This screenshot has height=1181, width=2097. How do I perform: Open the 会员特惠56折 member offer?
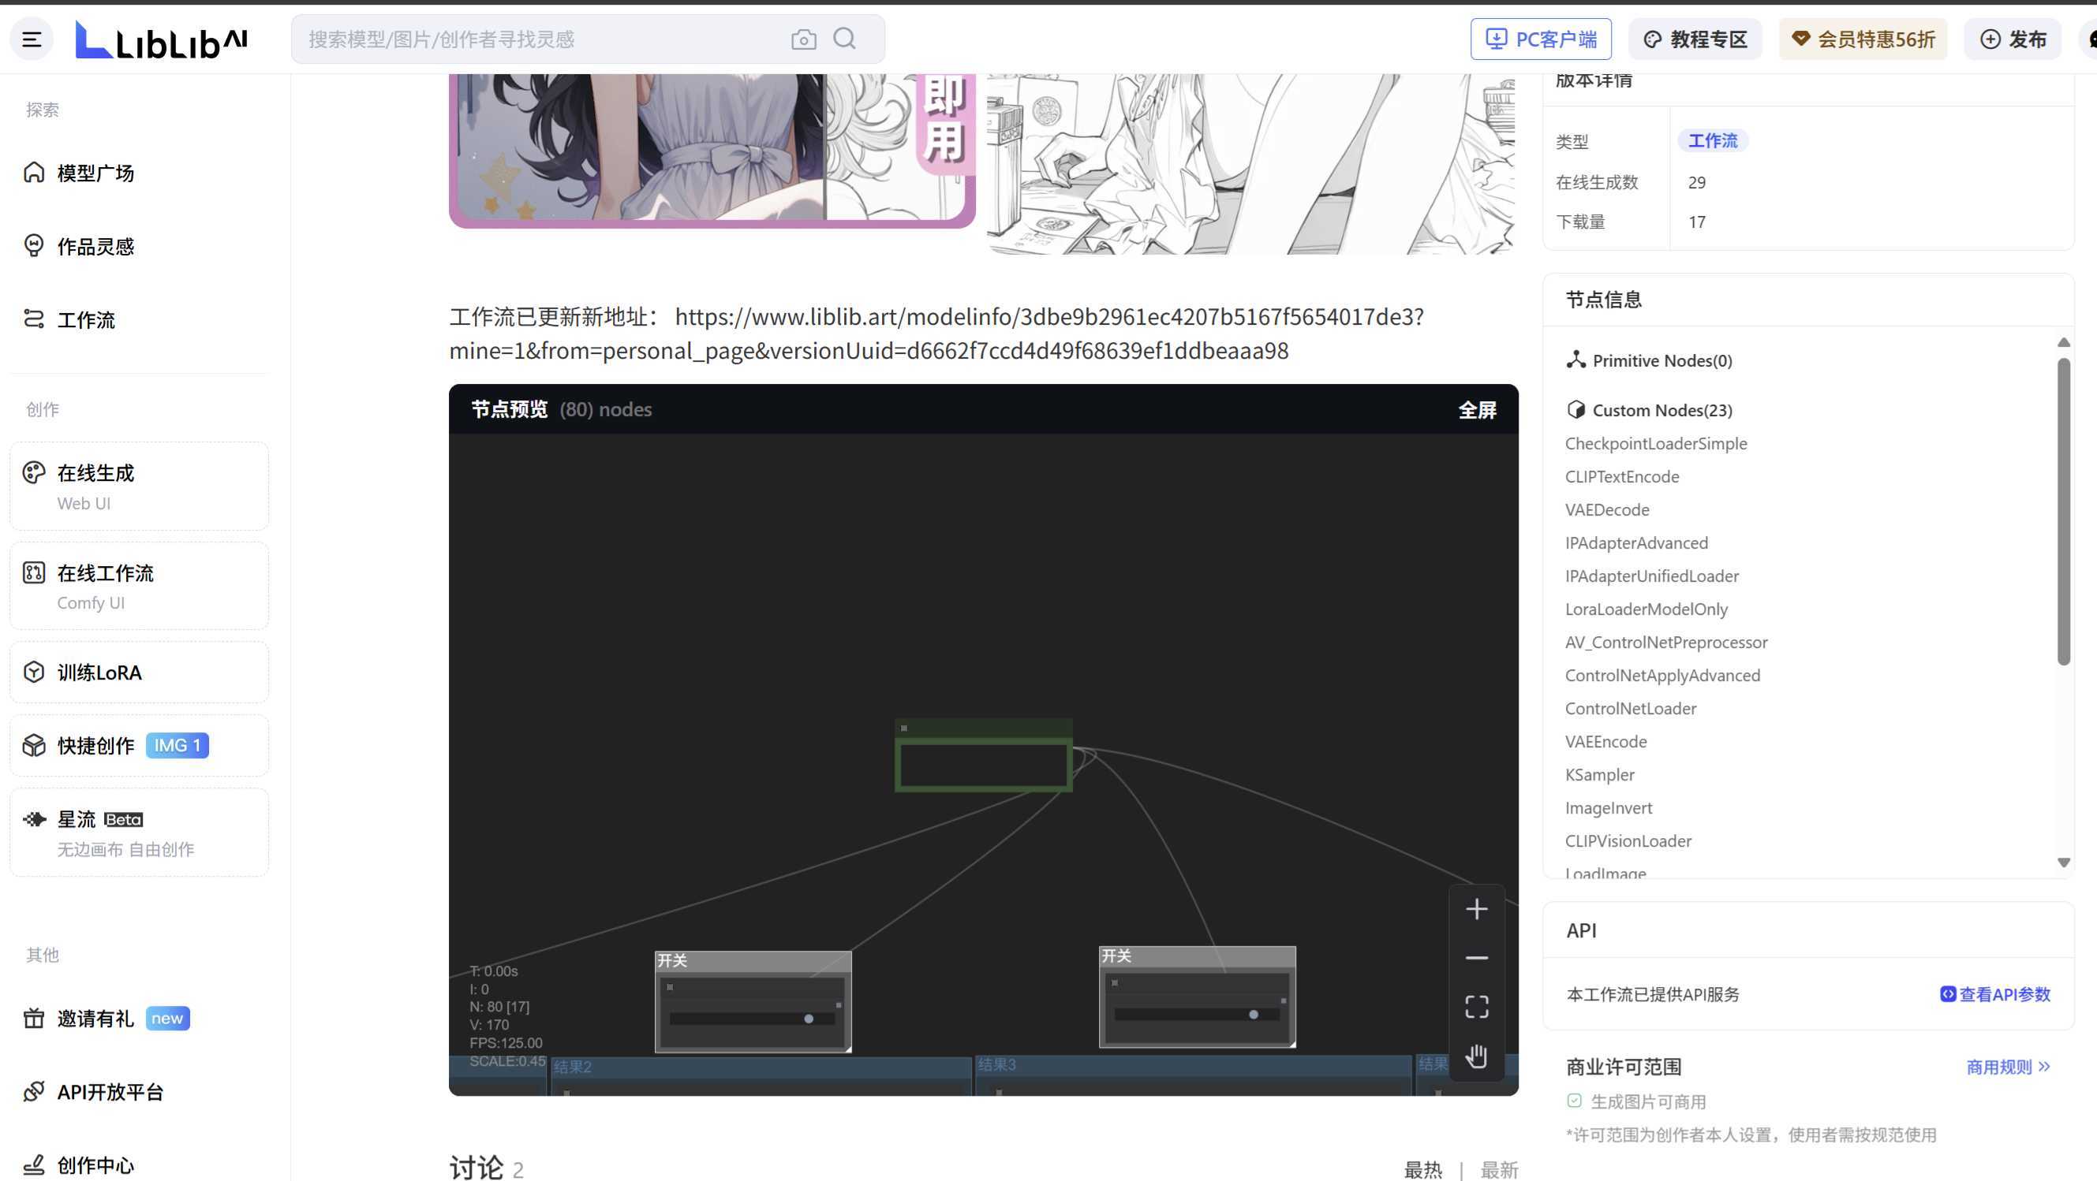coord(1863,39)
